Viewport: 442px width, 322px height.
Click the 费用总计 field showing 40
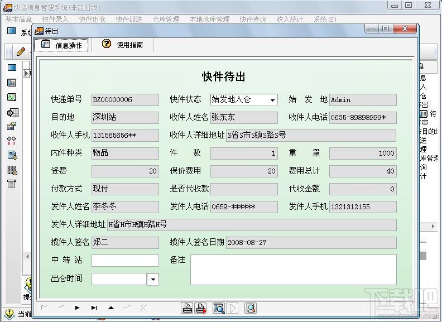click(x=363, y=171)
